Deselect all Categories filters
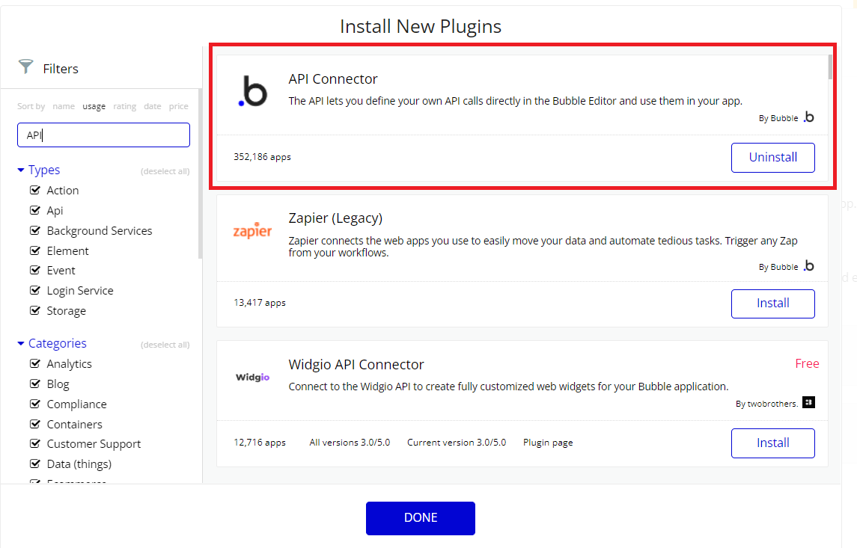 165,345
